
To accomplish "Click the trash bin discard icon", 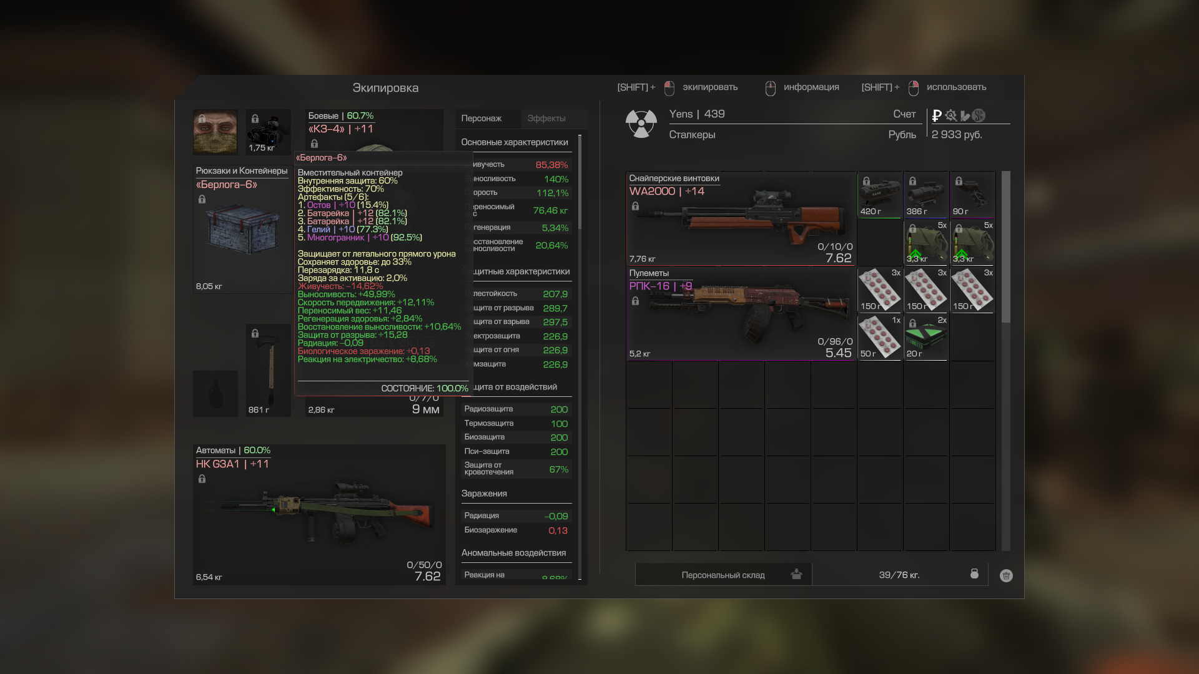I will point(1006,575).
